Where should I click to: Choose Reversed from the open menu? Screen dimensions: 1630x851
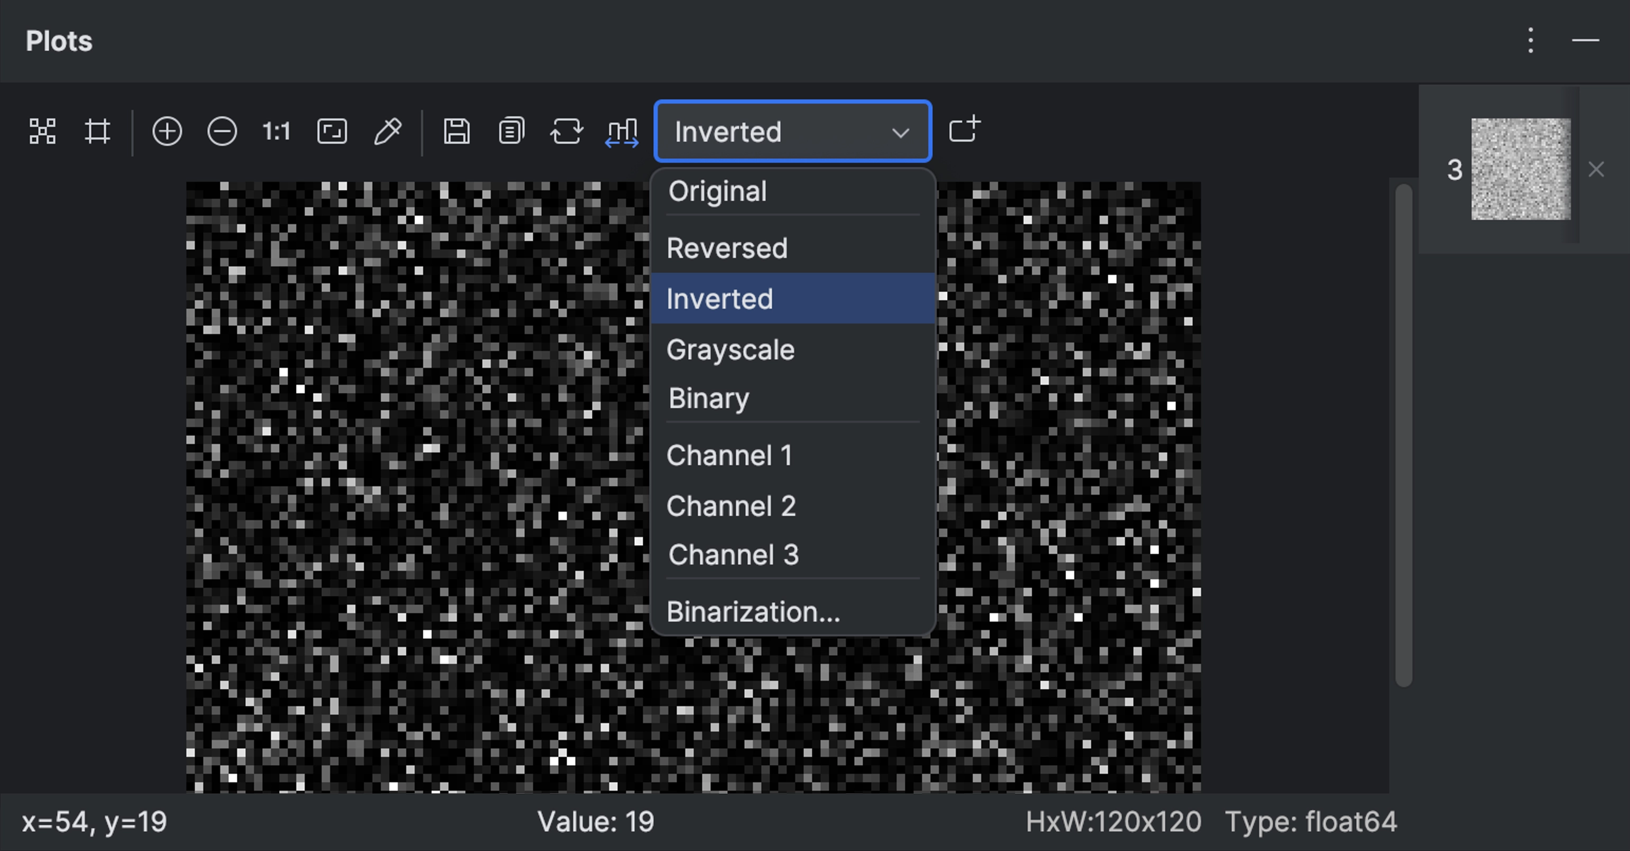point(727,248)
